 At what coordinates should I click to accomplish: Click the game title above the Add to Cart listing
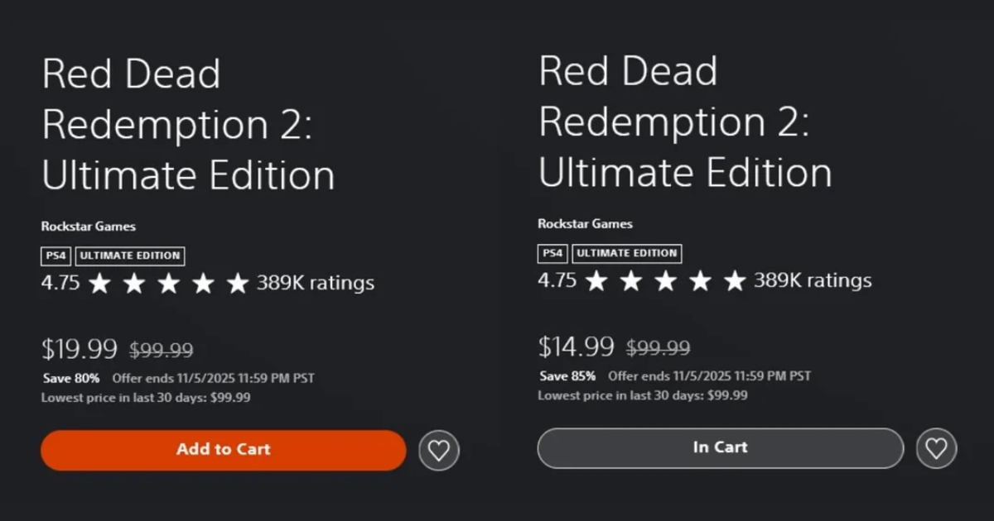click(x=188, y=125)
